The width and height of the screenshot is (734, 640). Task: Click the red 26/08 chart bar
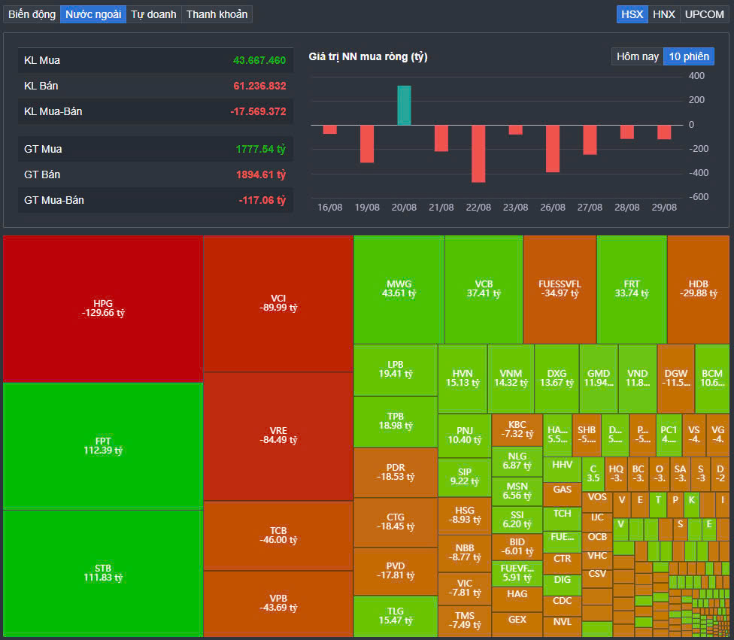click(x=553, y=148)
